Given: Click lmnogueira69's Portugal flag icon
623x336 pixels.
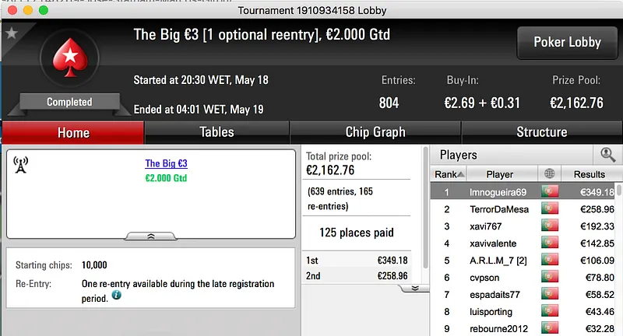Looking at the screenshot, I should coord(551,191).
